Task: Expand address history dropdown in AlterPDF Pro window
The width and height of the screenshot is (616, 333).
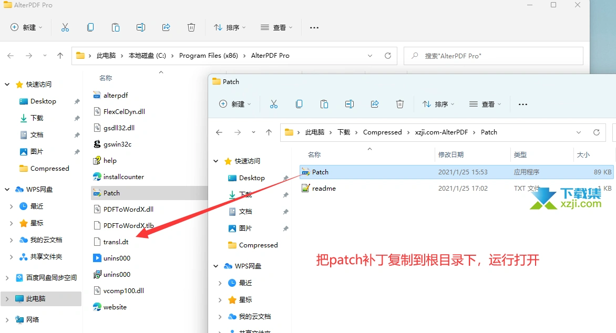Action: click(x=369, y=56)
